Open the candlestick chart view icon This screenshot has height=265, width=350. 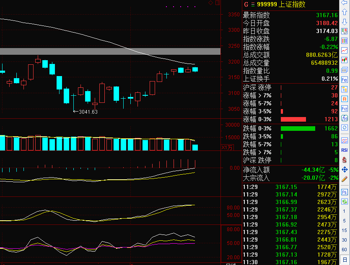(x=345, y=60)
